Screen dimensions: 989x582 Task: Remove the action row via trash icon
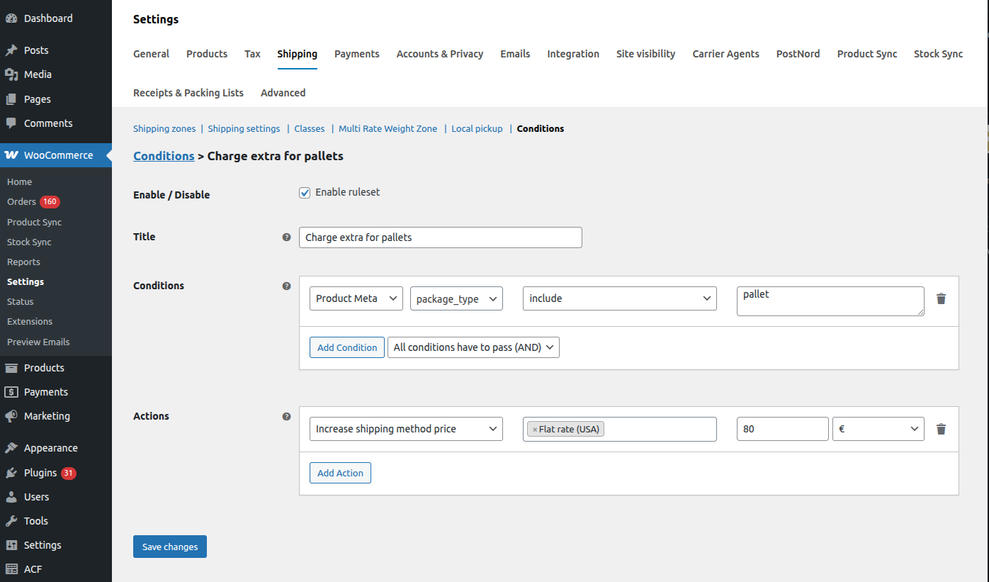(x=941, y=429)
